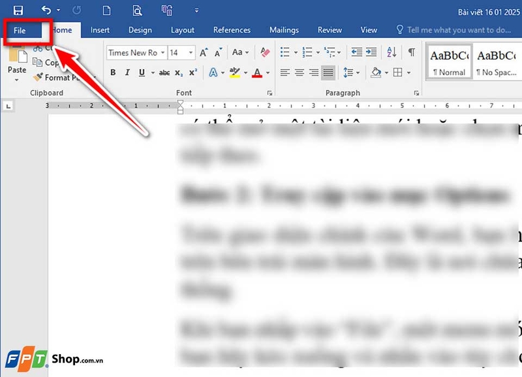522x377 pixels.
Task: Click the Sort A-Z icon
Action: pos(392,52)
